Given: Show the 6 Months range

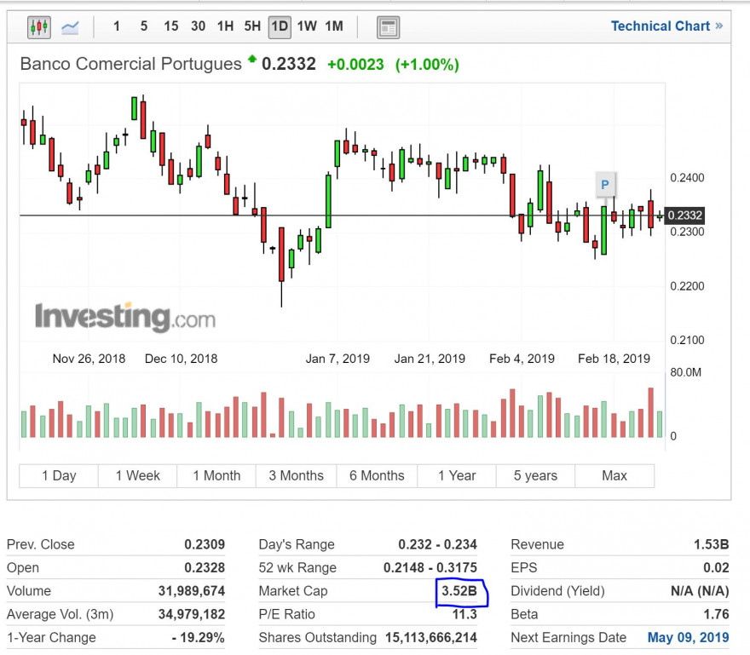Looking at the screenshot, I should coord(377,476).
